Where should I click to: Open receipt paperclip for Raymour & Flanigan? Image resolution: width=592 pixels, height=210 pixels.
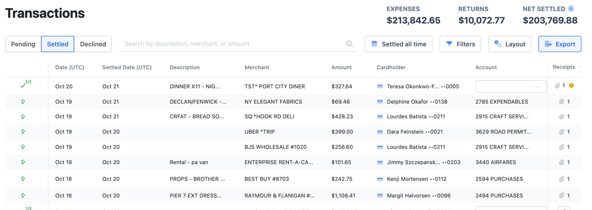(x=562, y=196)
